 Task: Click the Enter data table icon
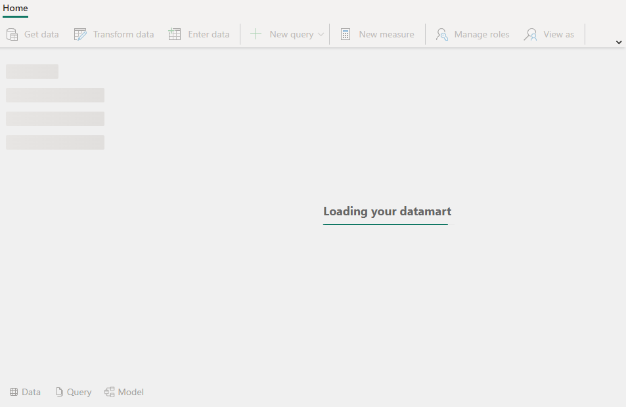pos(175,34)
